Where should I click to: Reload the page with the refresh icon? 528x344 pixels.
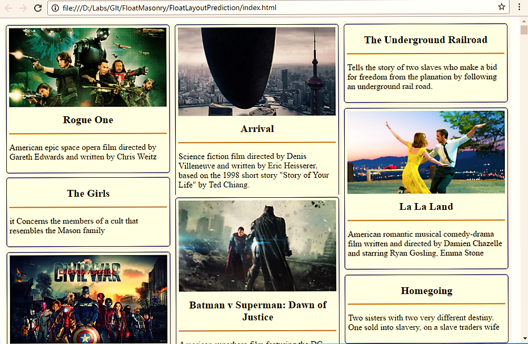[x=37, y=8]
